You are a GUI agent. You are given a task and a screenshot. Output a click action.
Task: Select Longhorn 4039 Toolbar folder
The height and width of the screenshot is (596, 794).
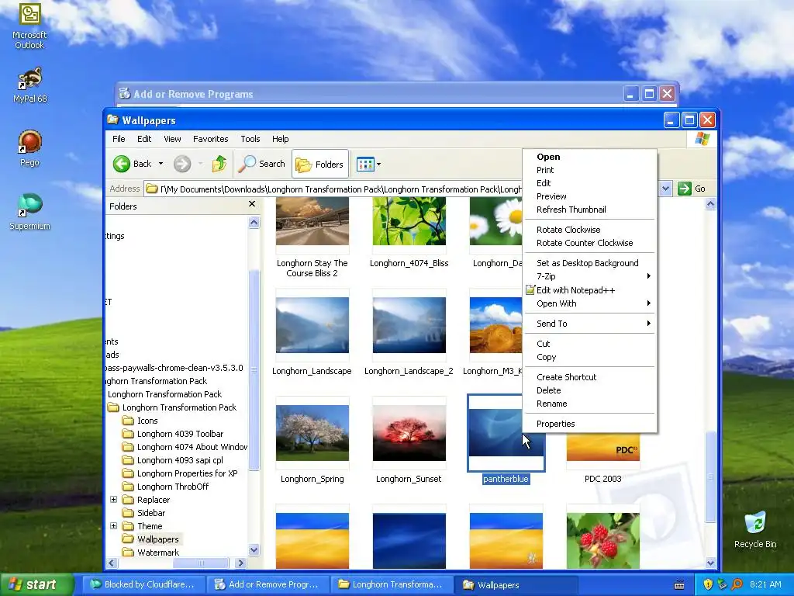click(180, 434)
